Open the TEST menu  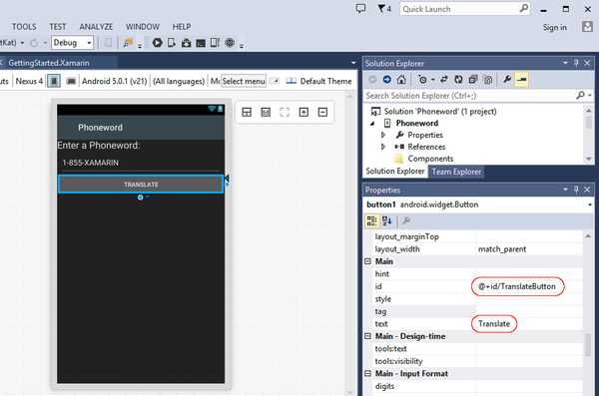[x=58, y=27]
